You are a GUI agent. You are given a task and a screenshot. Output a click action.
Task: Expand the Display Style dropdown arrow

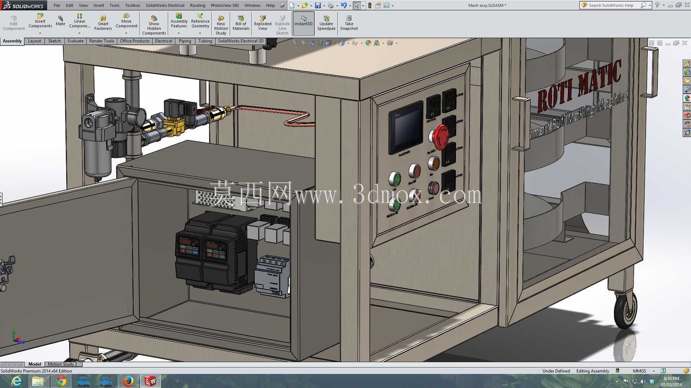pyautogui.click(x=348, y=43)
